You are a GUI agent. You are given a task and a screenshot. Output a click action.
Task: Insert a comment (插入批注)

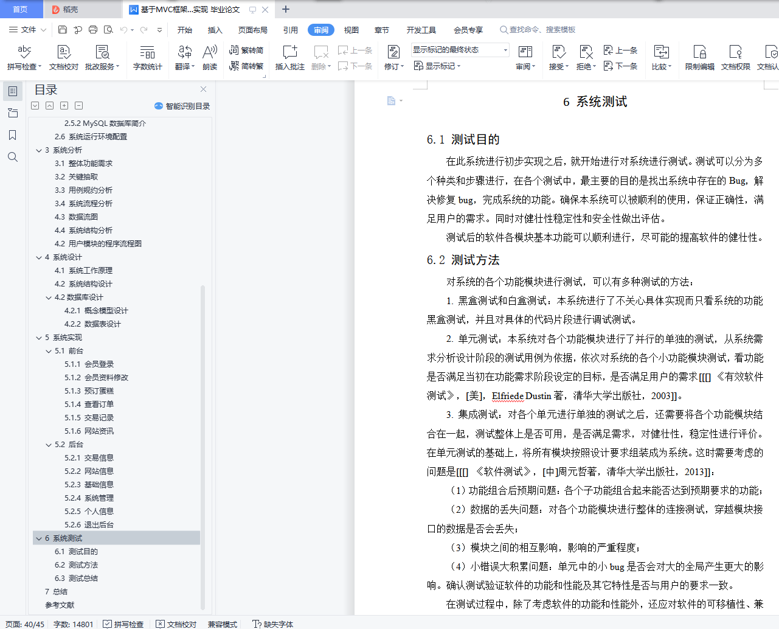290,58
